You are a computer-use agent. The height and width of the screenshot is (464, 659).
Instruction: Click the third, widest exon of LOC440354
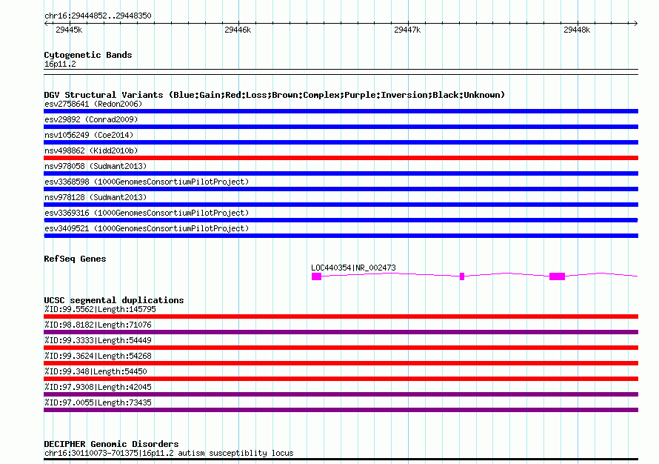pos(558,276)
